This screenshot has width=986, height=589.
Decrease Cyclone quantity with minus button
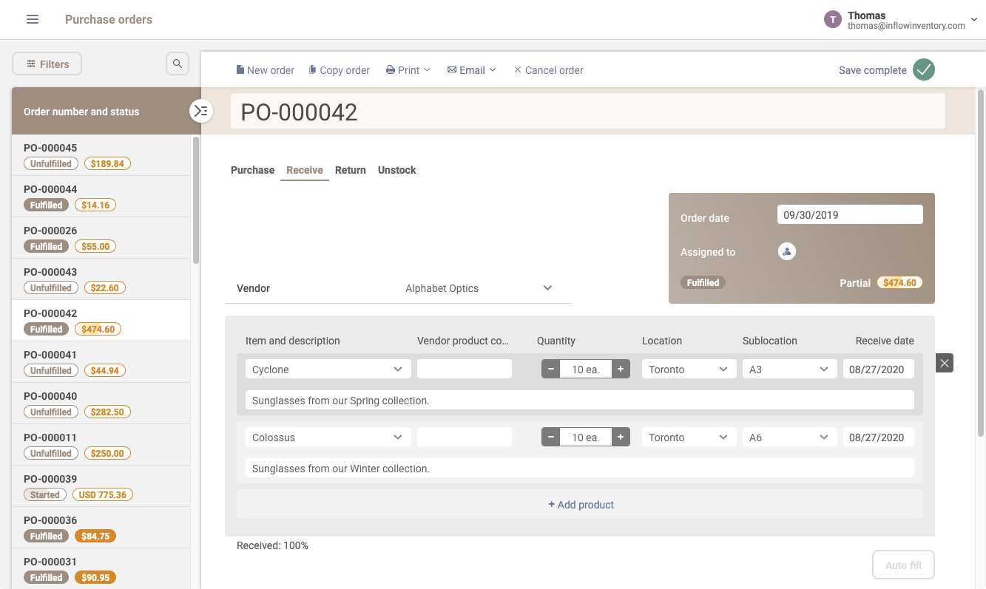(551, 369)
